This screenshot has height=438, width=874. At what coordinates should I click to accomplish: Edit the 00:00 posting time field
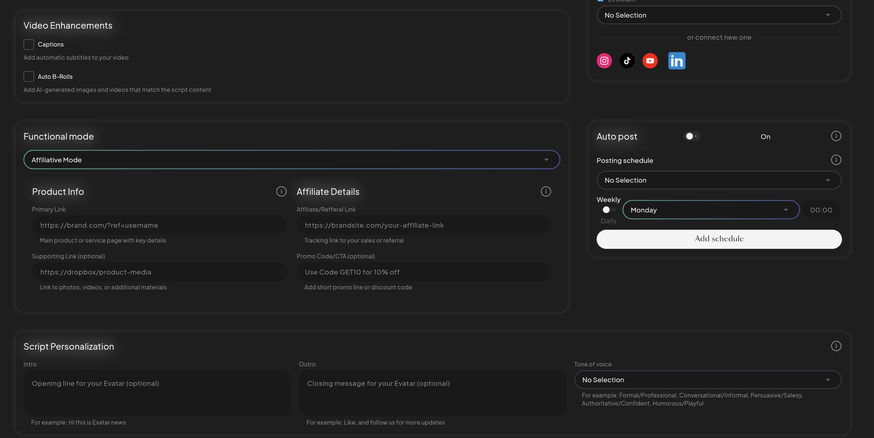pyautogui.click(x=821, y=209)
